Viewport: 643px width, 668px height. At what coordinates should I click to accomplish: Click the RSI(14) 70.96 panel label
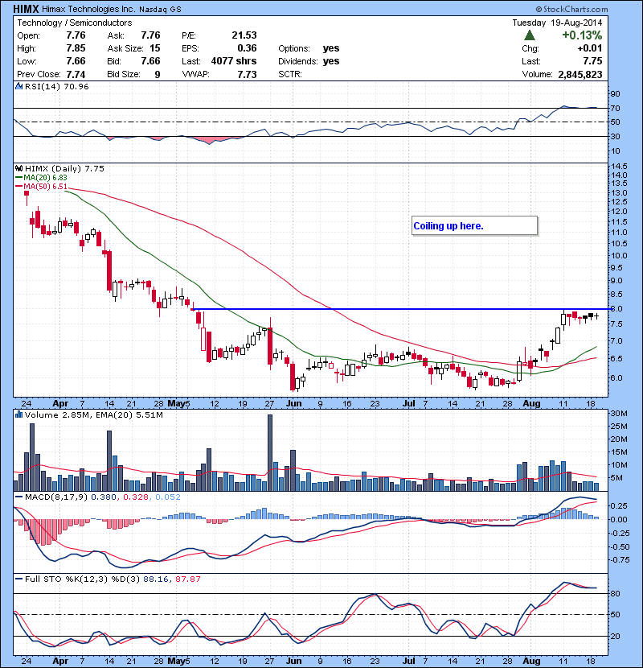click(56, 86)
